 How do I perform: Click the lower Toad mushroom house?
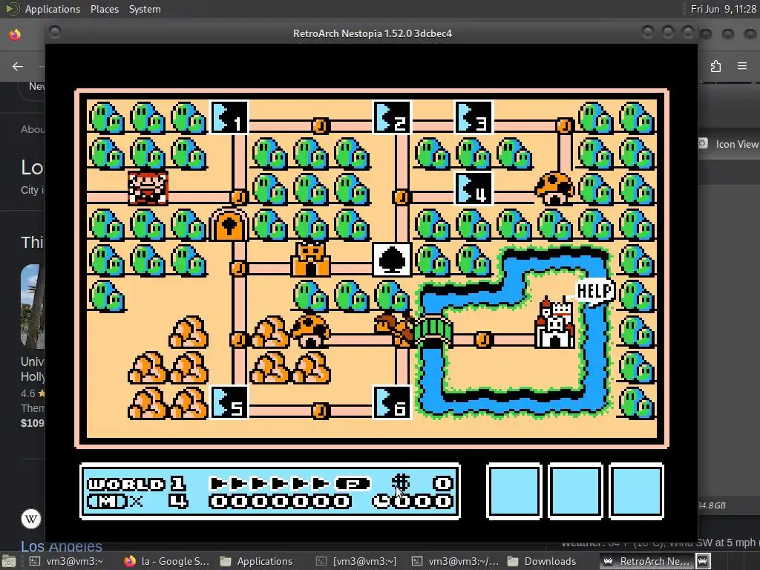point(311,330)
